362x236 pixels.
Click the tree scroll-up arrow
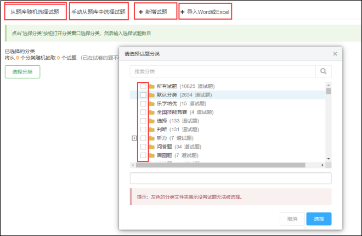[329, 85]
